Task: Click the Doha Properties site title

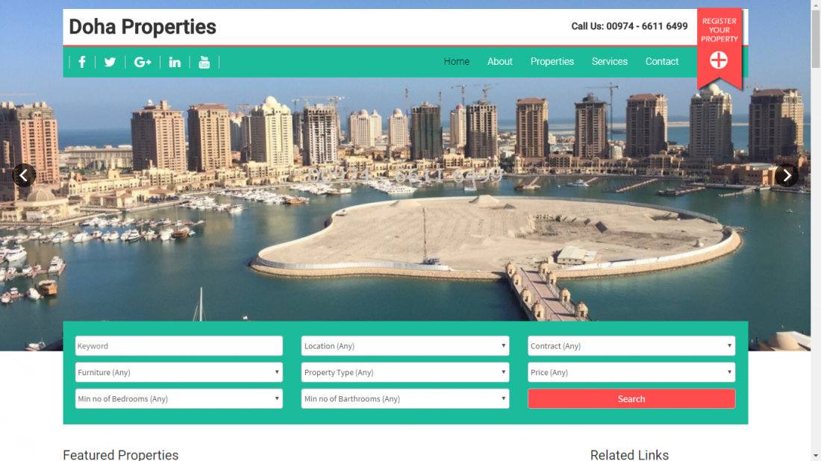Action: (x=143, y=27)
